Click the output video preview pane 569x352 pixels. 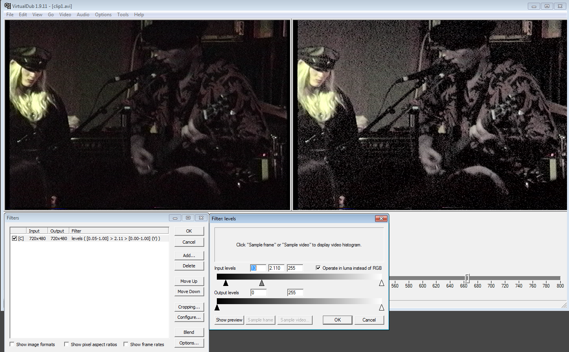point(430,115)
